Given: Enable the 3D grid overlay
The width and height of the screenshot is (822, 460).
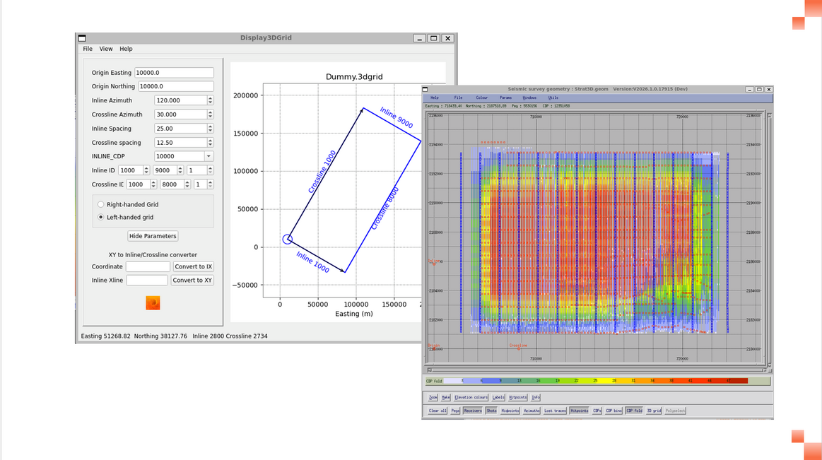Looking at the screenshot, I should [x=654, y=411].
